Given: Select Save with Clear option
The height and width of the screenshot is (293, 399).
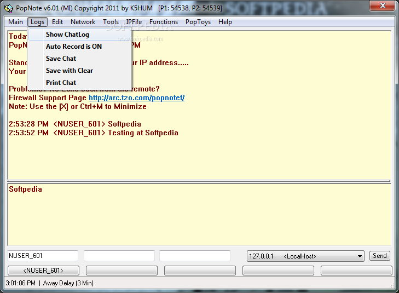Looking at the screenshot, I should (80, 71).
